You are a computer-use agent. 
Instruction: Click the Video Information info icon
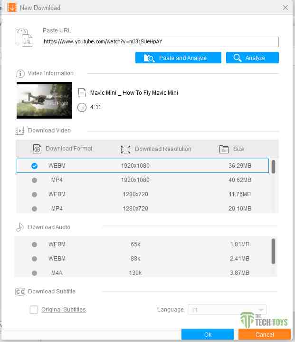(x=20, y=73)
